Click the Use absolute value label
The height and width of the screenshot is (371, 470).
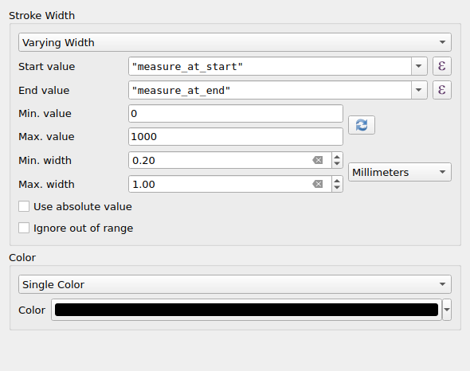point(83,206)
